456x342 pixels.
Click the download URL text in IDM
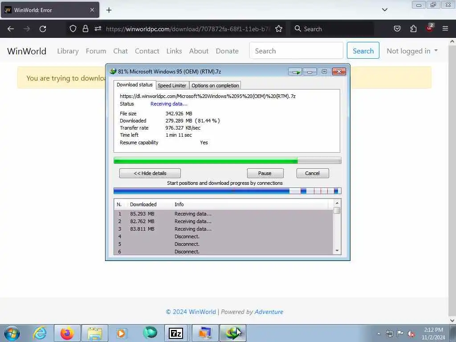point(208,96)
